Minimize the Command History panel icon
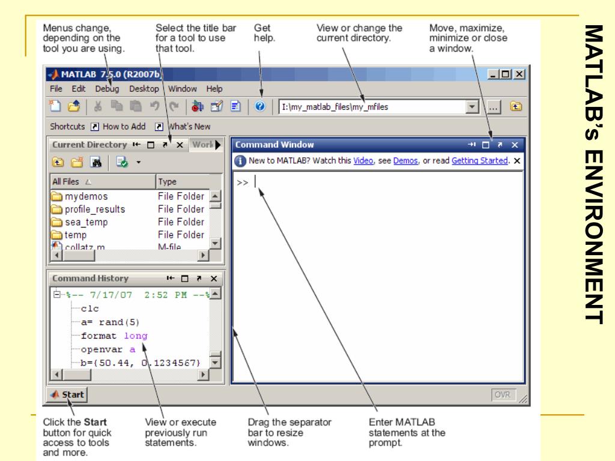 tap(170, 279)
